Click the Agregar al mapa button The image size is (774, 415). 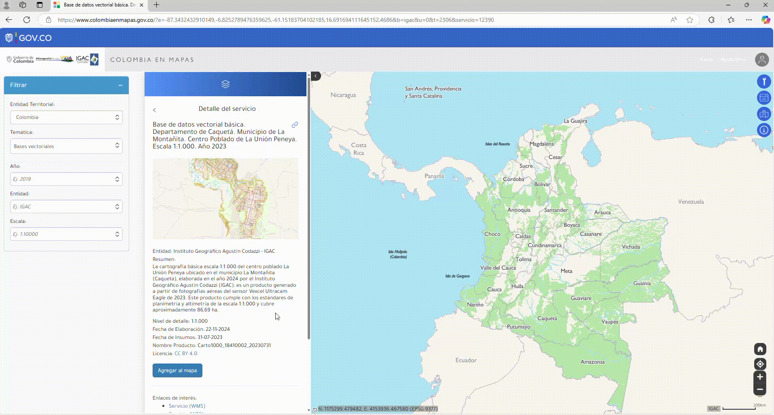(x=177, y=371)
